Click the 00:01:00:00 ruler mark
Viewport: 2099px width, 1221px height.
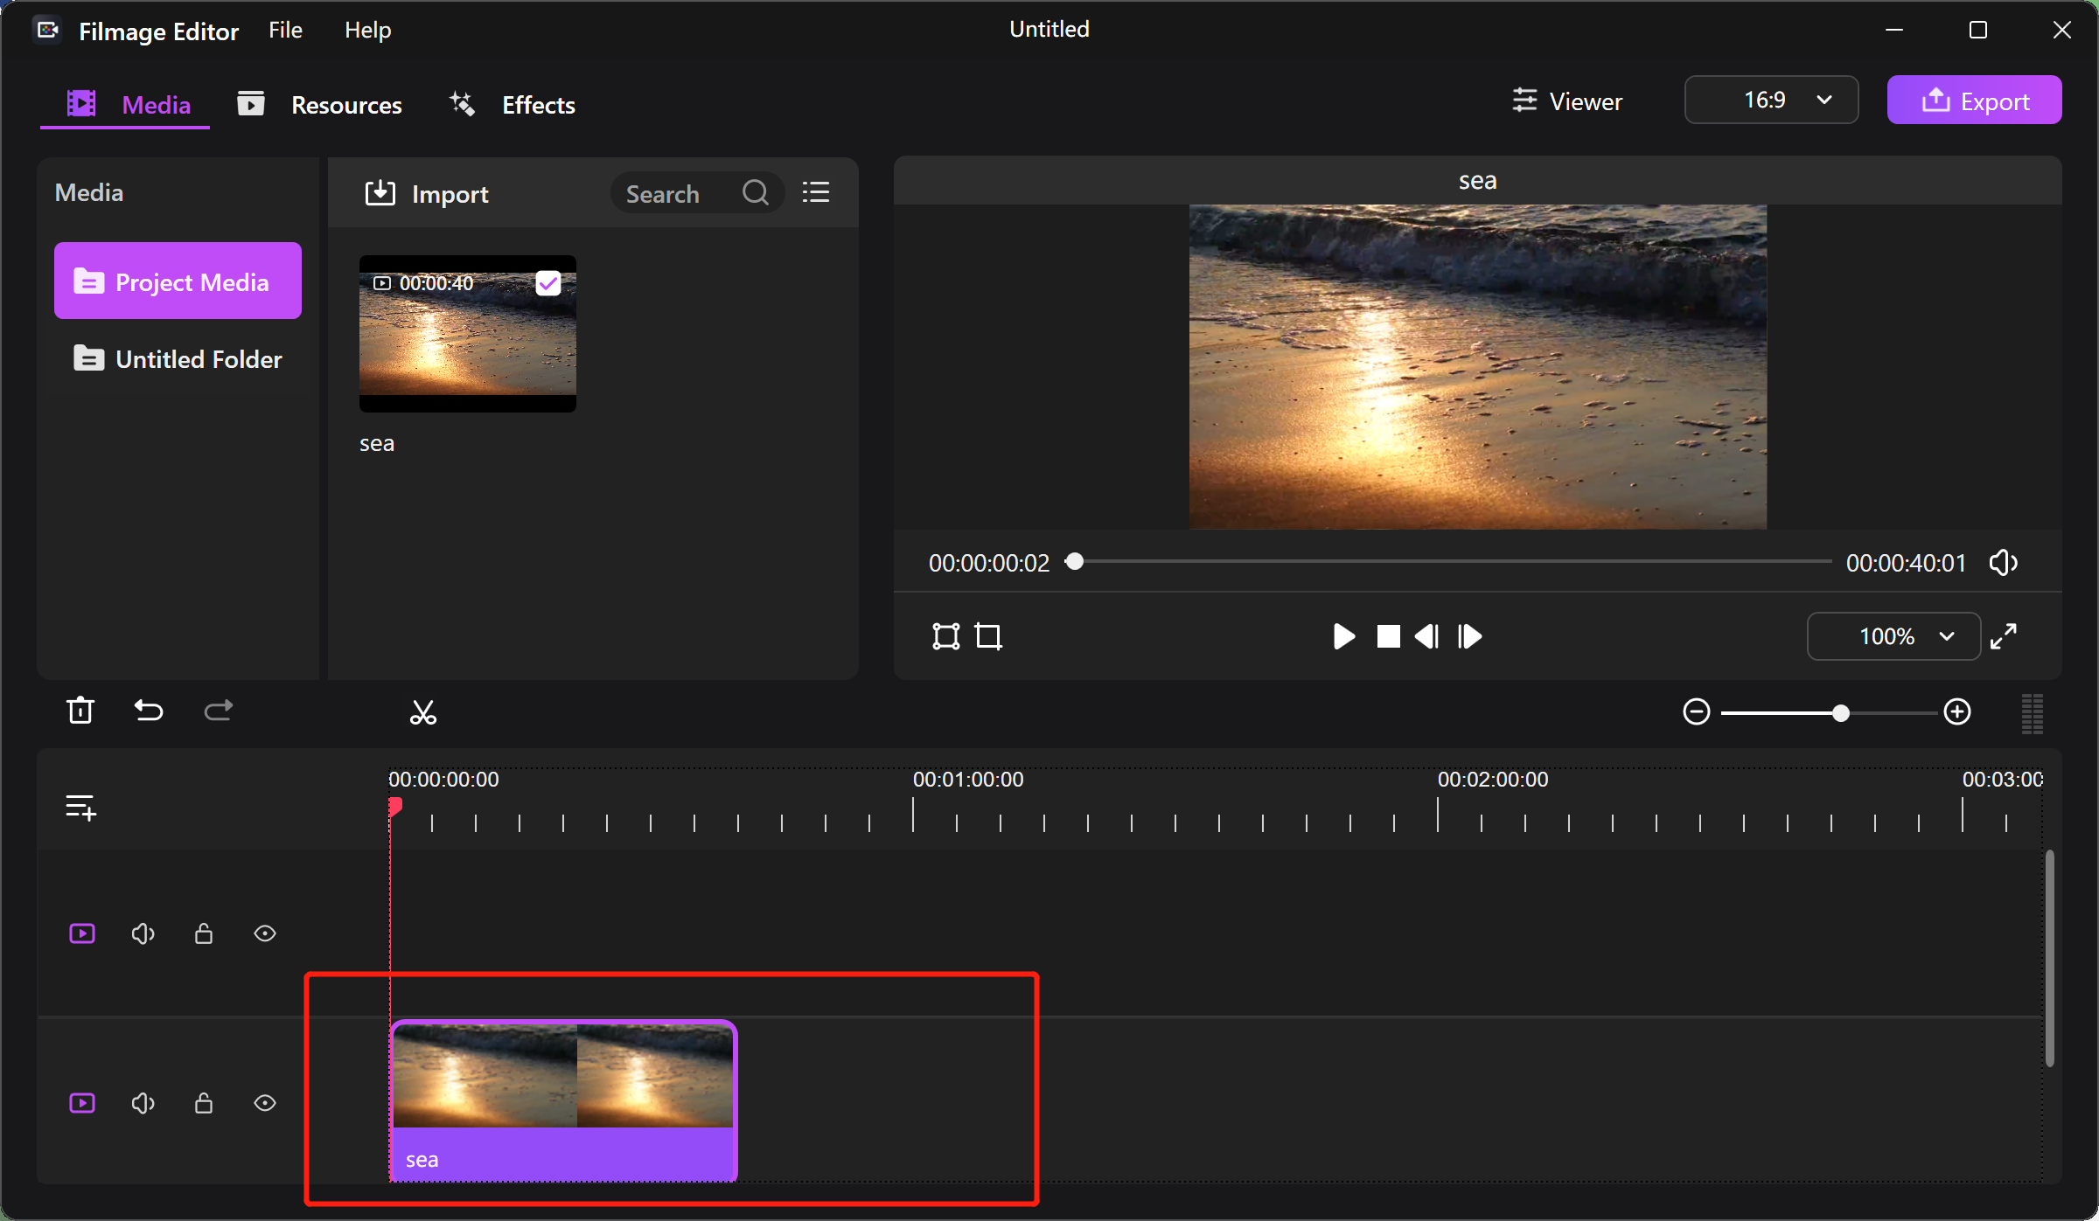point(968,780)
